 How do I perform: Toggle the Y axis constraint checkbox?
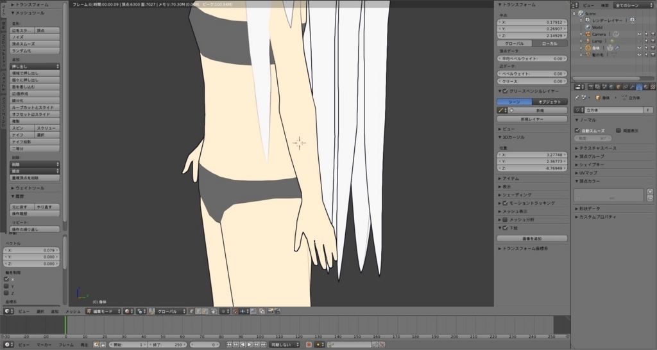[6, 286]
